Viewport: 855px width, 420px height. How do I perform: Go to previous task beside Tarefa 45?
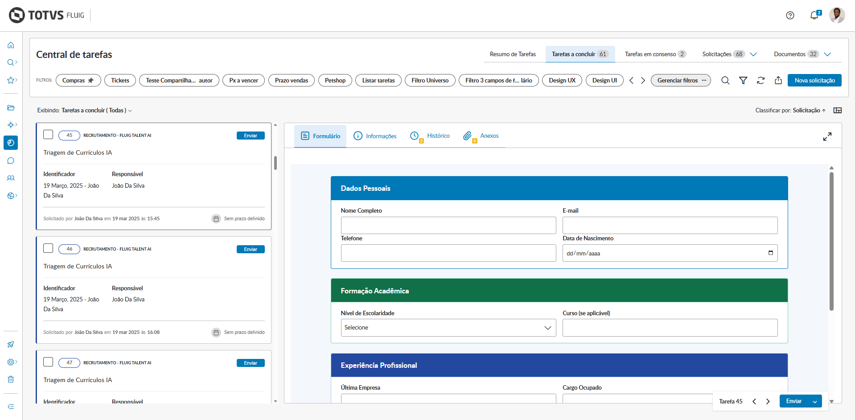pyautogui.click(x=754, y=401)
